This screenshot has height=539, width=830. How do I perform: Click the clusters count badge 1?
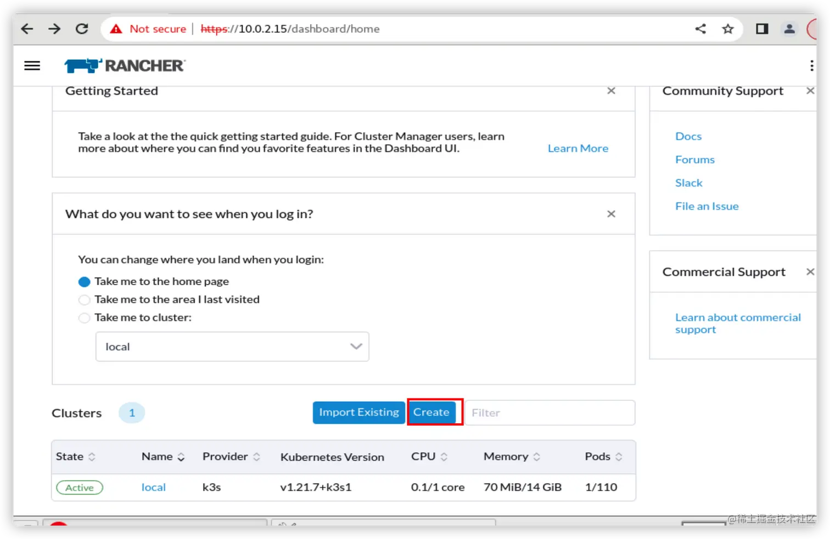click(x=132, y=413)
